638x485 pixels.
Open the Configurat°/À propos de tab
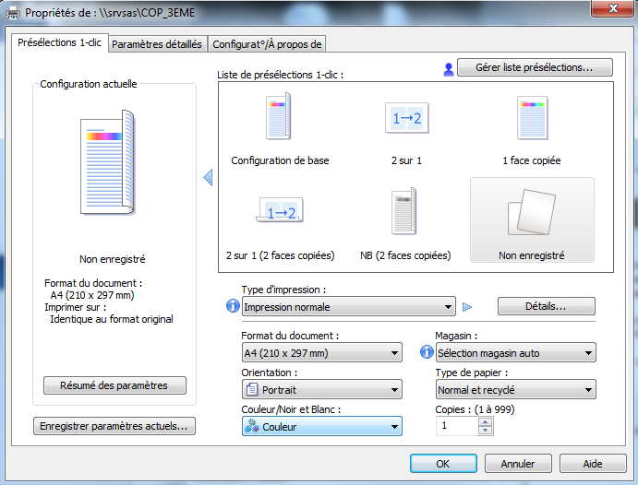tap(267, 44)
